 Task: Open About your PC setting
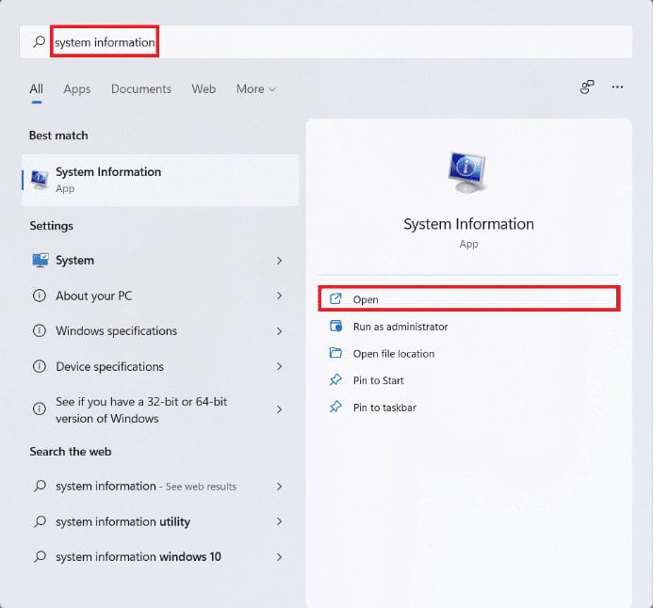pyautogui.click(x=160, y=296)
